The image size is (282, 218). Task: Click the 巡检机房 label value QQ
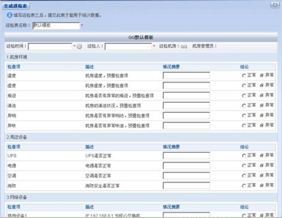(x=184, y=47)
